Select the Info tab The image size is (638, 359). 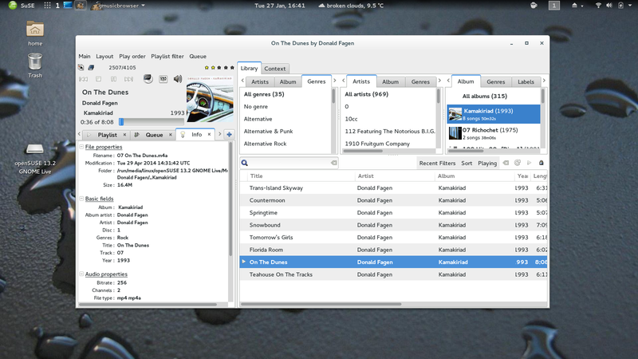[196, 134]
